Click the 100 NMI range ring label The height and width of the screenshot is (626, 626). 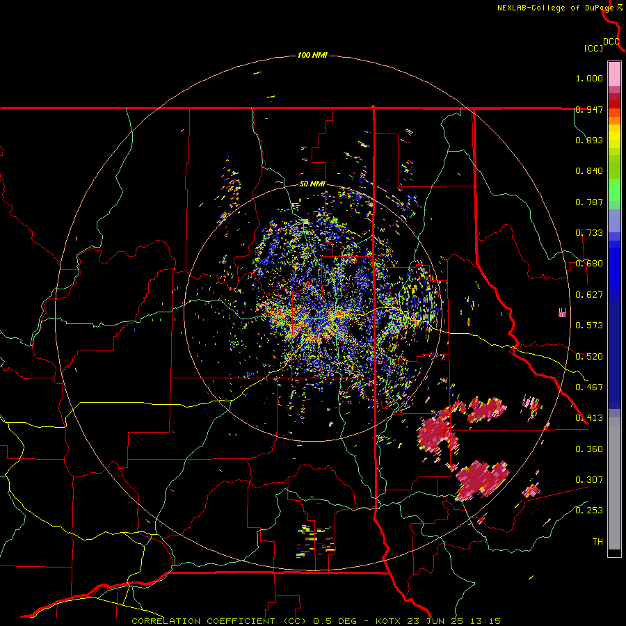pos(312,55)
